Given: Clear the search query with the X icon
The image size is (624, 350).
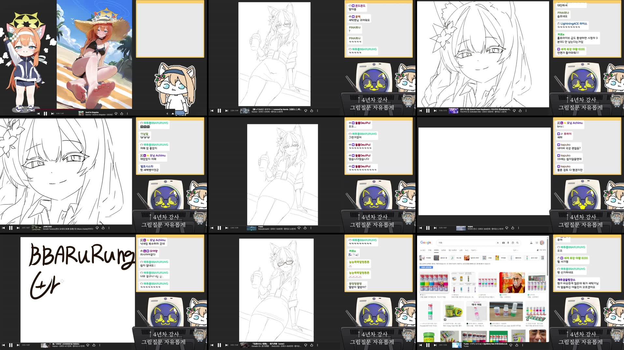Looking at the screenshot, I should click(498, 243).
